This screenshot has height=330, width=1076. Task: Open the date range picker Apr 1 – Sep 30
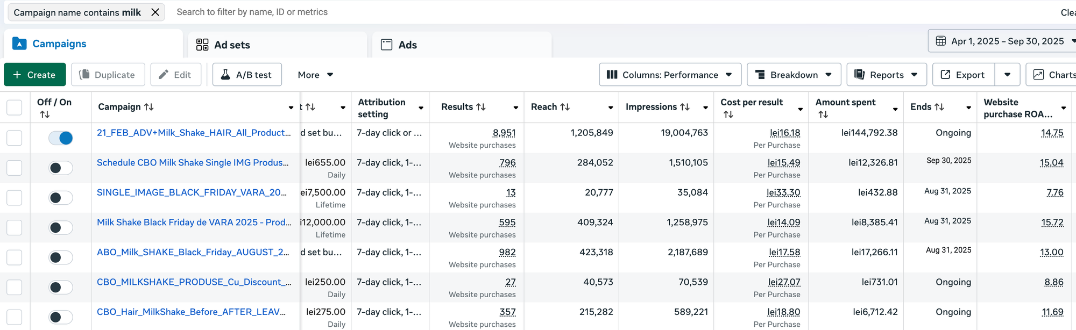(x=1003, y=41)
